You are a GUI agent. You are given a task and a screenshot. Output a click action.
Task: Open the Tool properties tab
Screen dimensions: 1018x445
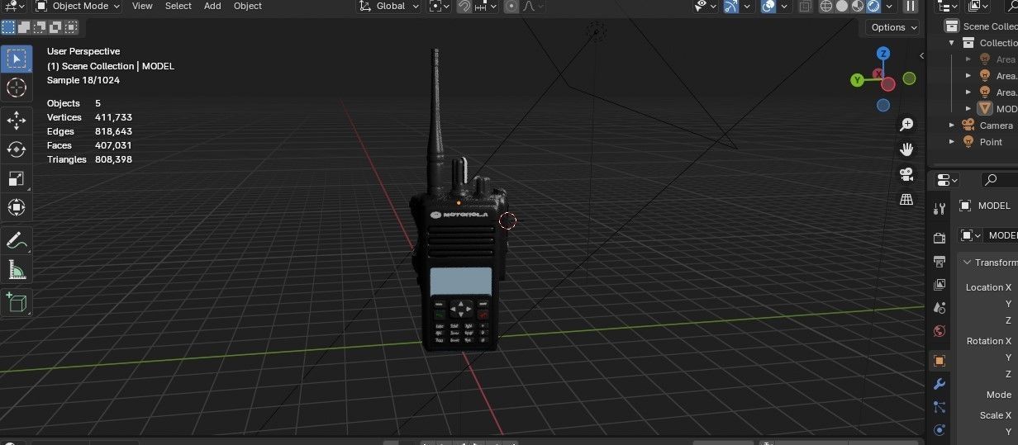pos(939,208)
